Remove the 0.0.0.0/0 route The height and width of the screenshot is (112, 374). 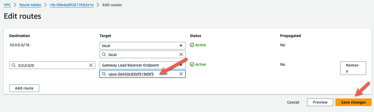(x=353, y=68)
